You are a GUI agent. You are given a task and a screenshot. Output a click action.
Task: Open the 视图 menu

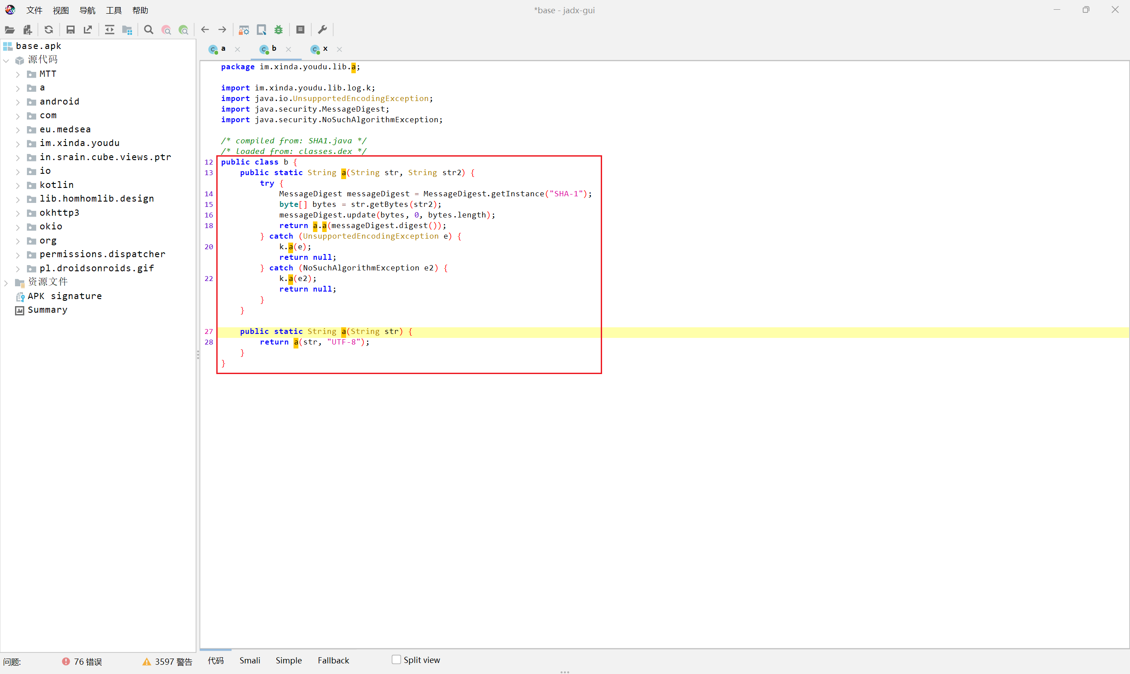(x=61, y=10)
